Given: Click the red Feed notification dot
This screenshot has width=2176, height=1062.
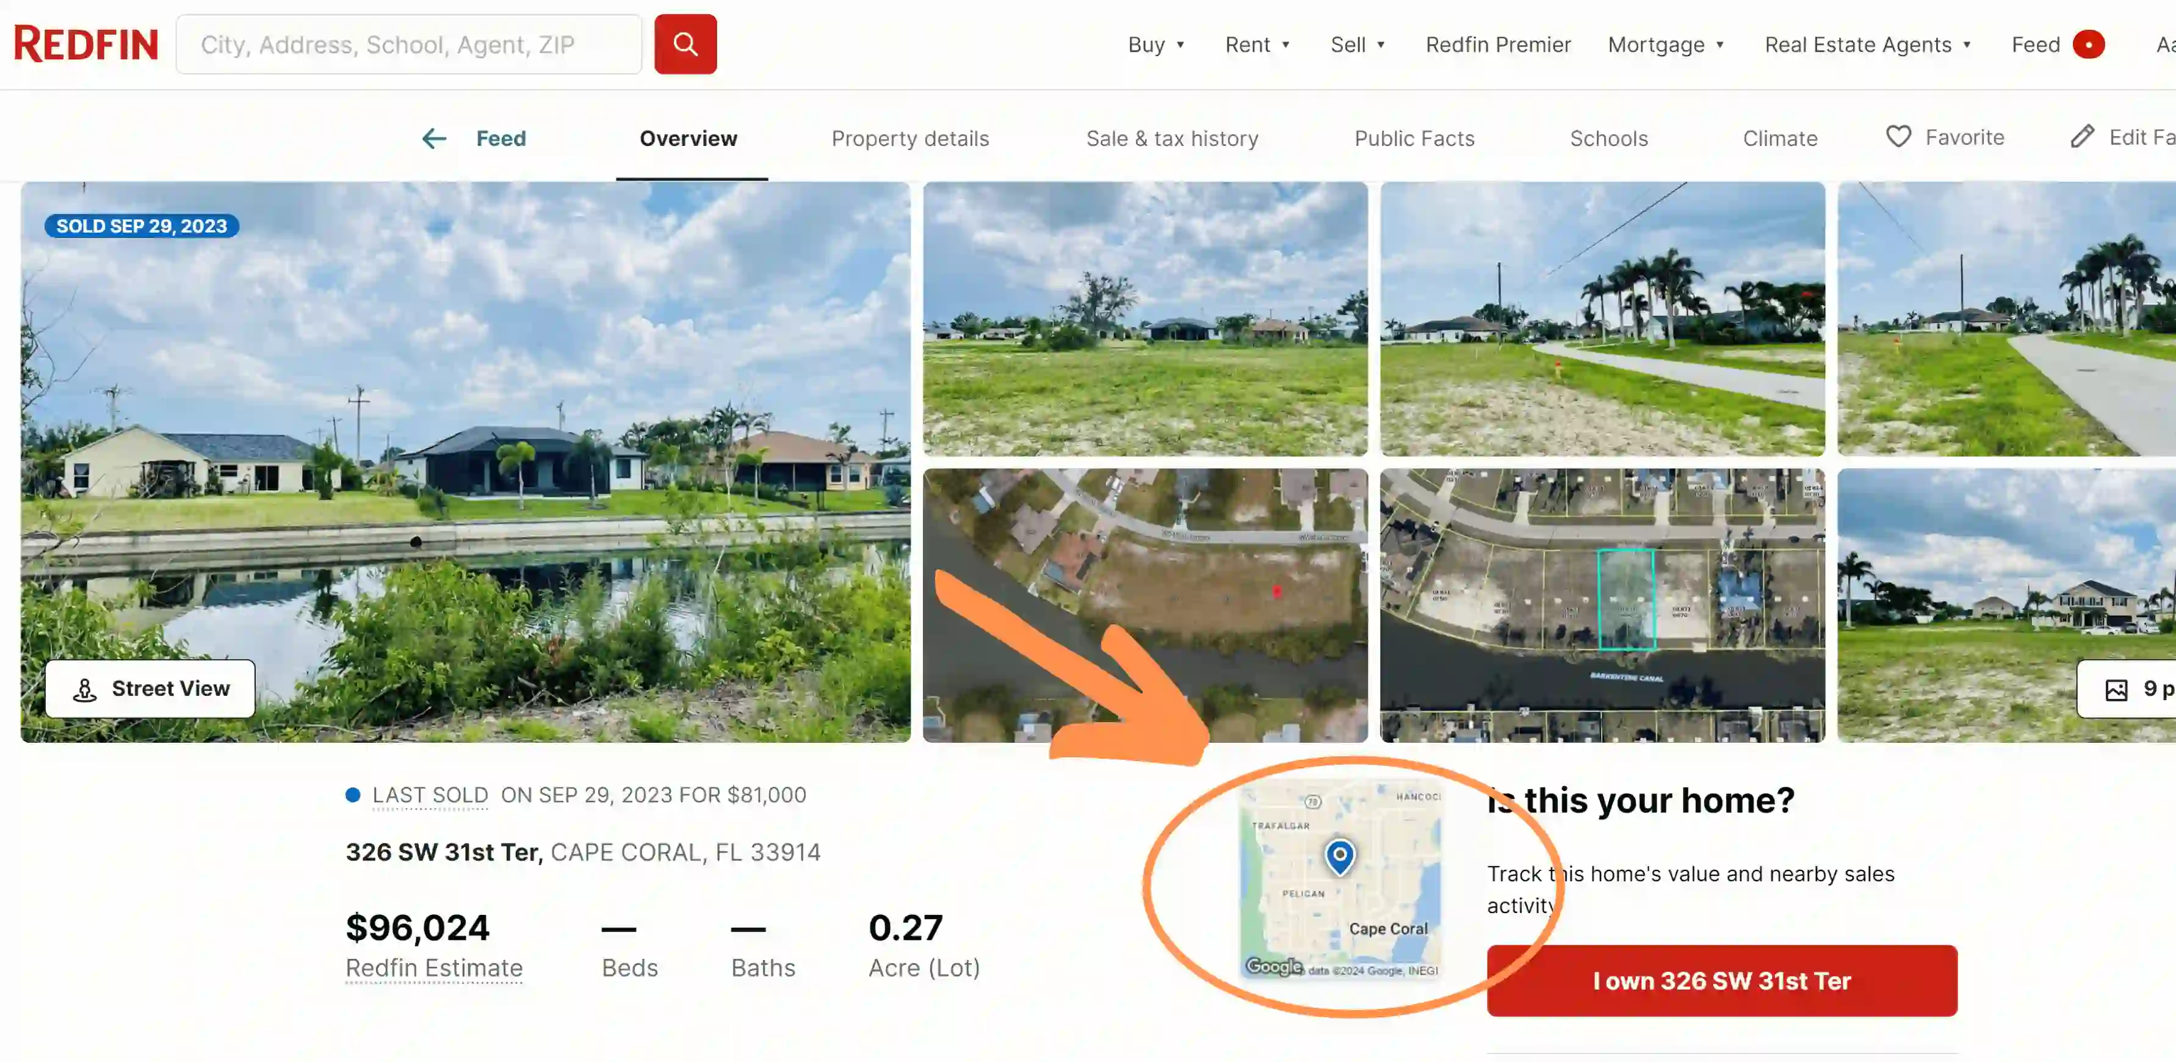Looking at the screenshot, I should point(2088,45).
